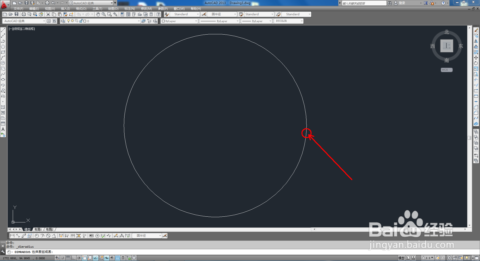Image resolution: width=480 pixels, height=261 pixels.
Task: Select the Rectangle draw tool
Action: 3,52
